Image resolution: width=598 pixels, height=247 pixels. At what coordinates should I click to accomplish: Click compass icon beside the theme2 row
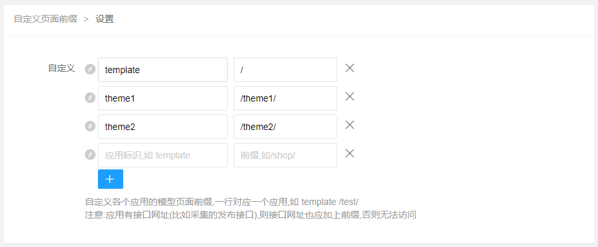(x=90, y=126)
